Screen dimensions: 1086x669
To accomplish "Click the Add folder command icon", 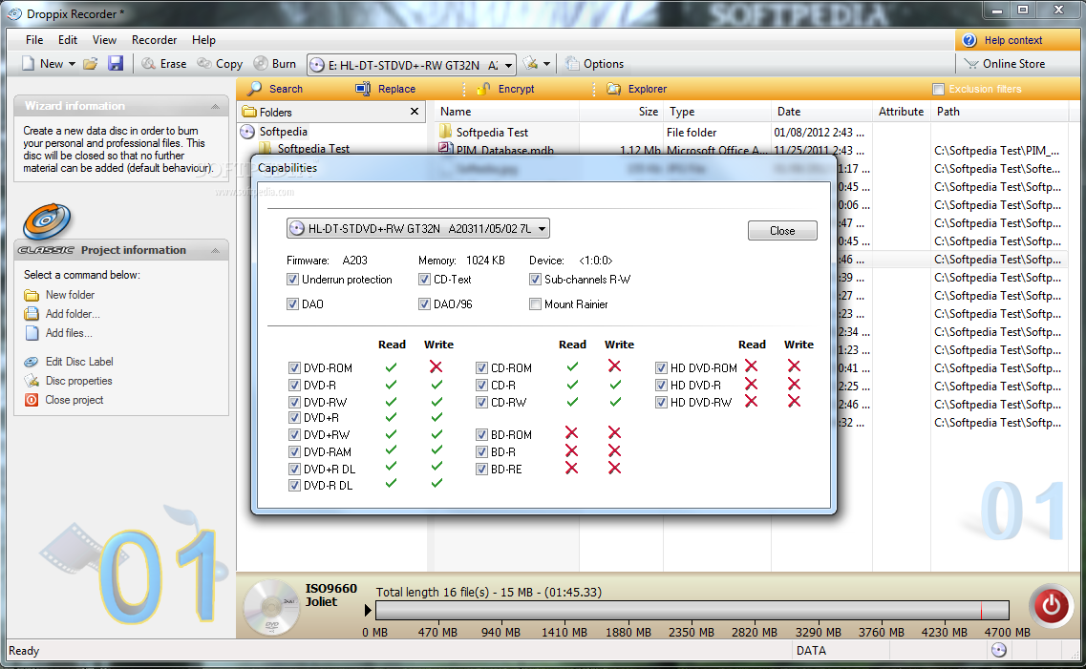I will (x=32, y=314).
